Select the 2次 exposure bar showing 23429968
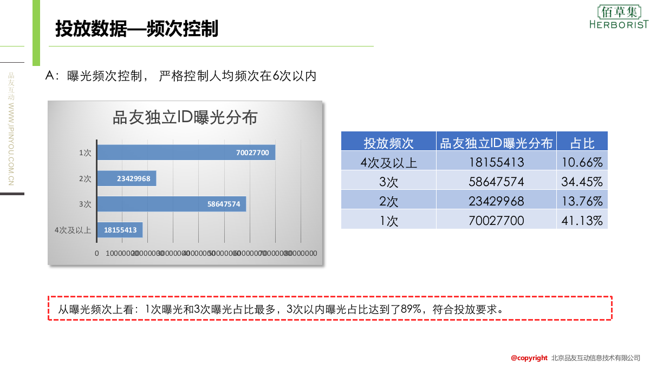The width and height of the screenshot is (650, 365). click(126, 178)
